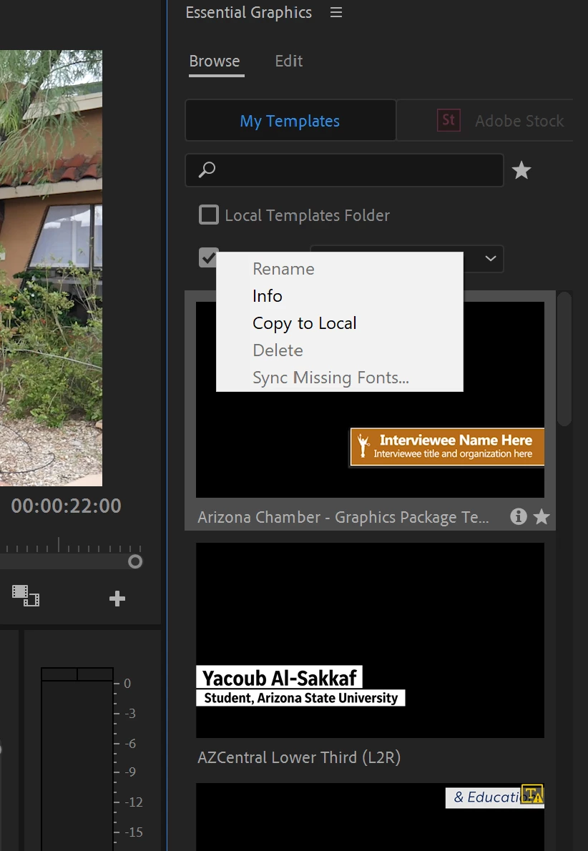
Task: Select the AZCentral Lower Third thumbnail
Action: pos(370,640)
